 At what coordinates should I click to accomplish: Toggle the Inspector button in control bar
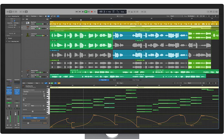pyautogui.click(x=10, y=12)
